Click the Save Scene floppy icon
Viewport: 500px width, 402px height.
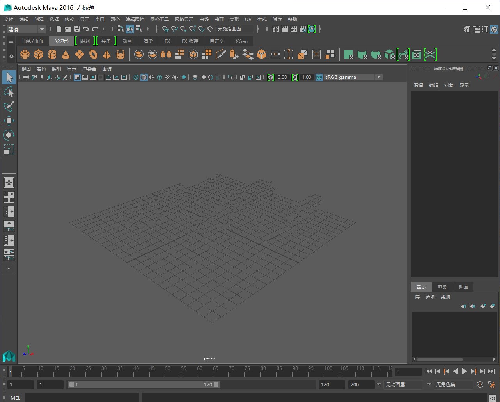pos(77,29)
